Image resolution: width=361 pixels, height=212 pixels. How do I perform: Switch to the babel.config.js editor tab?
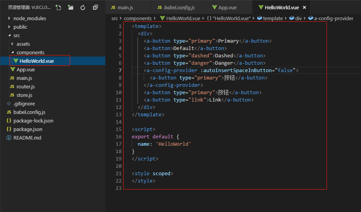pyautogui.click(x=179, y=7)
